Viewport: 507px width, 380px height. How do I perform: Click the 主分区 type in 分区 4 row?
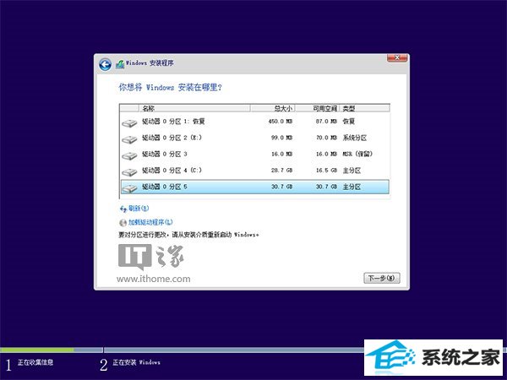click(352, 171)
